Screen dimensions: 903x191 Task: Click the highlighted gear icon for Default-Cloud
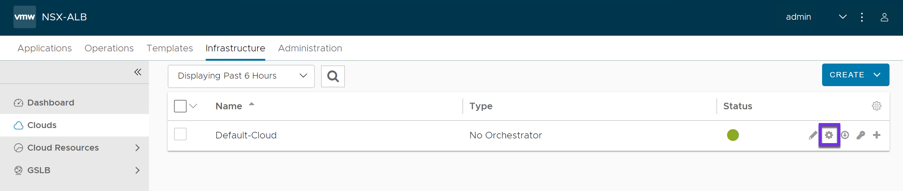pyautogui.click(x=829, y=135)
